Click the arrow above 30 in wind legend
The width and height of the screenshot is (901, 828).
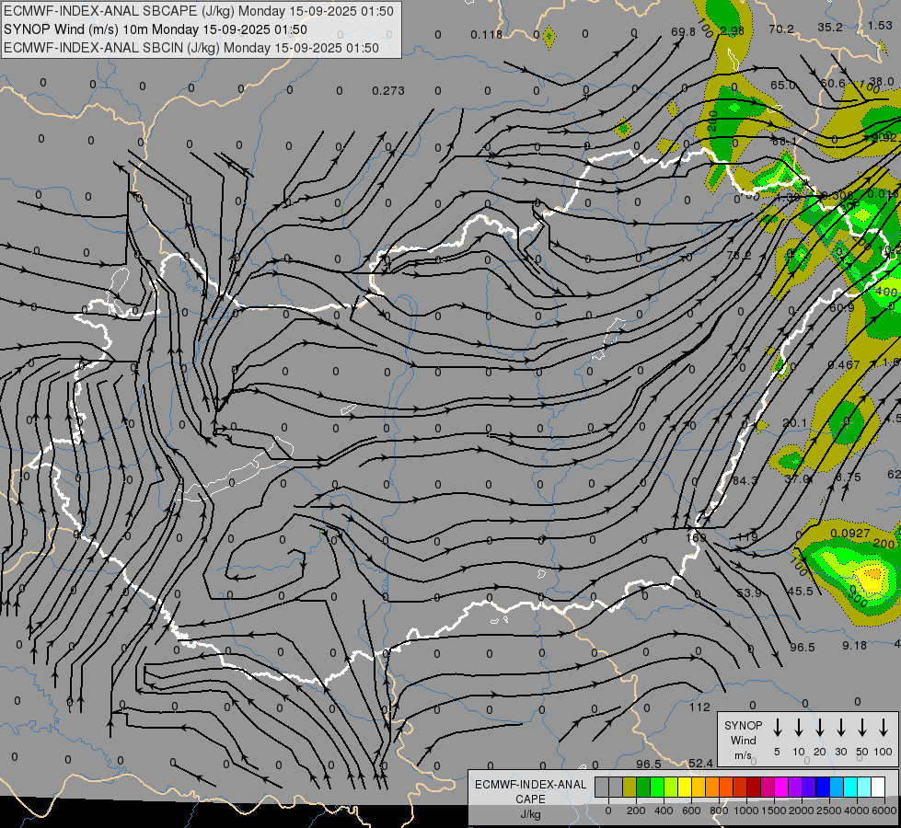pos(840,728)
